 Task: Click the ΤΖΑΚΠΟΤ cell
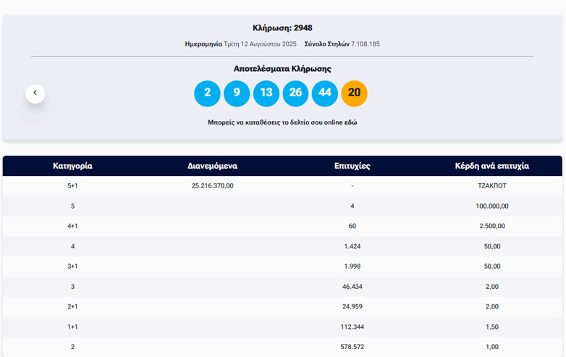[x=491, y=186]
